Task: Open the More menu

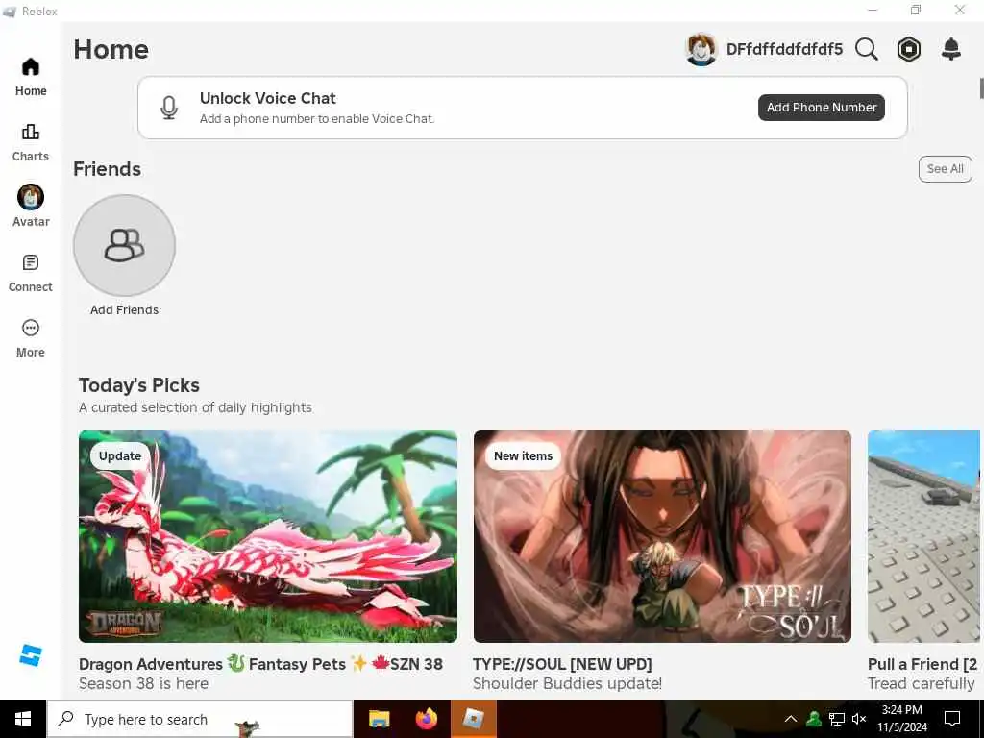Action: (31, 338)
